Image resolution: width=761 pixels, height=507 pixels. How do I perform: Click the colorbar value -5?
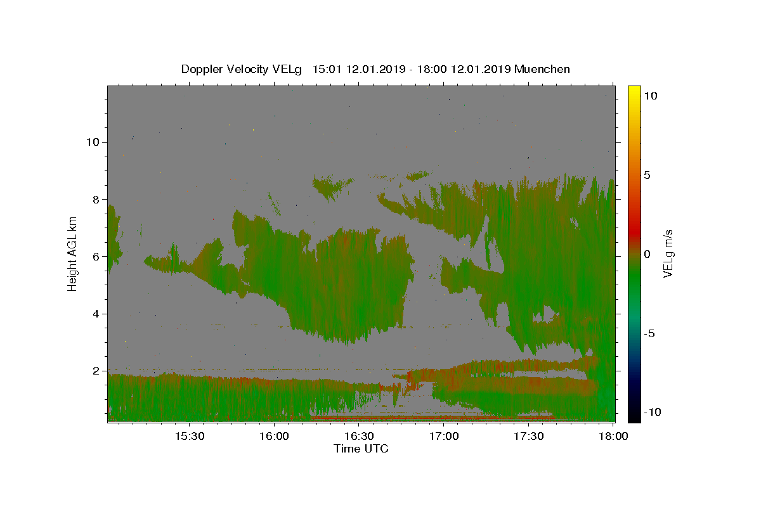(649, 333)
